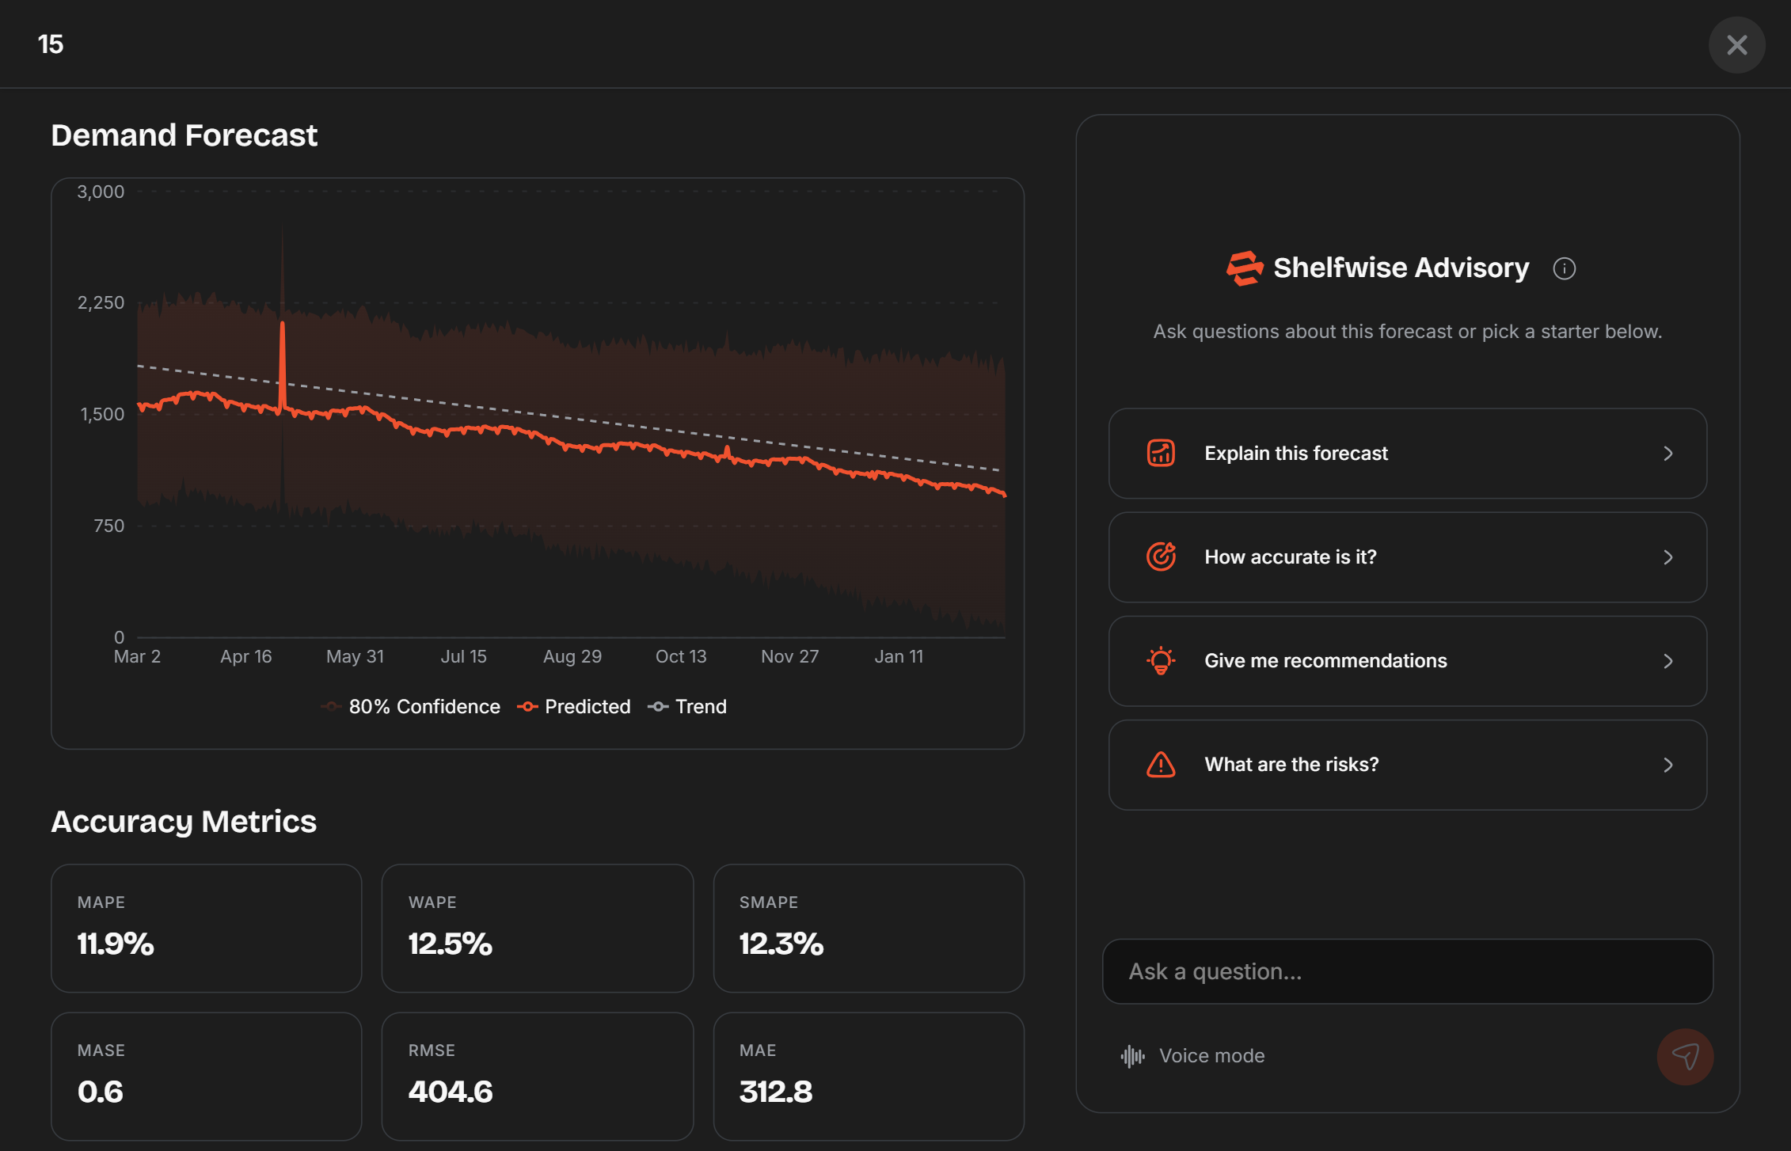
Task: Click the lightbulb recommendations icon
Action: coord(1161,660)
